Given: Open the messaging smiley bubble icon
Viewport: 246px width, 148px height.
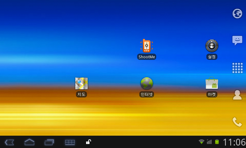Looking at the screenshot, I should click(237, 40).
